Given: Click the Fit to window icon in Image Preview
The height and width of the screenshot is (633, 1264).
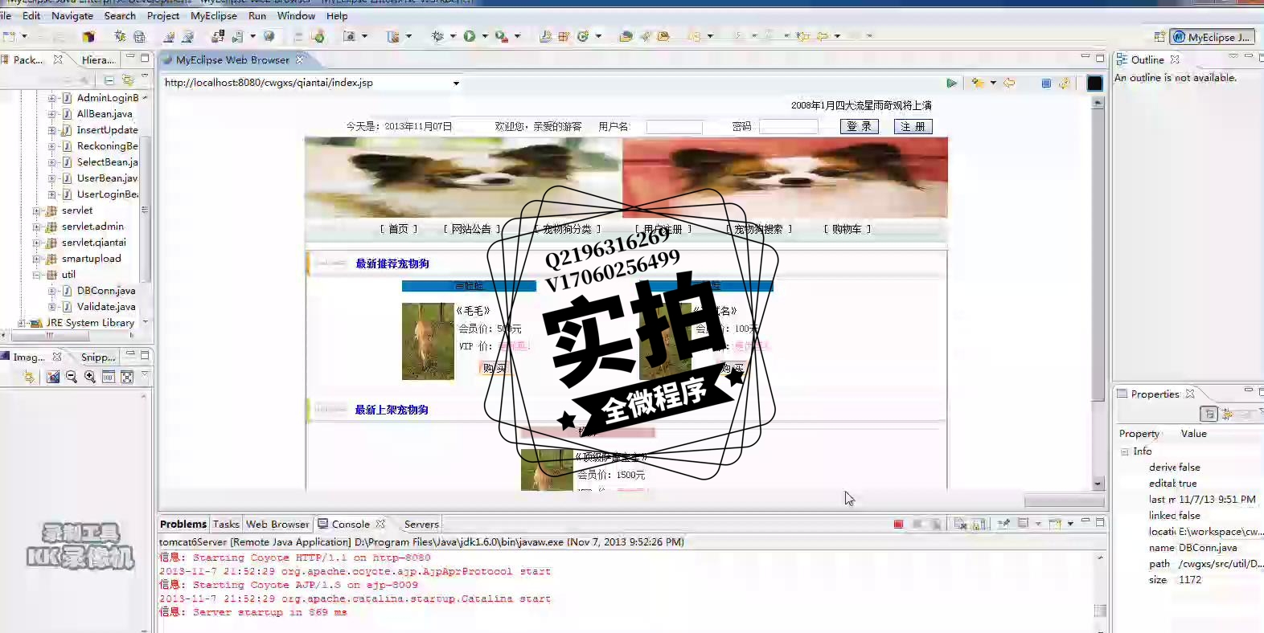Looking at the screenshot, I should (x=127, y=377).
